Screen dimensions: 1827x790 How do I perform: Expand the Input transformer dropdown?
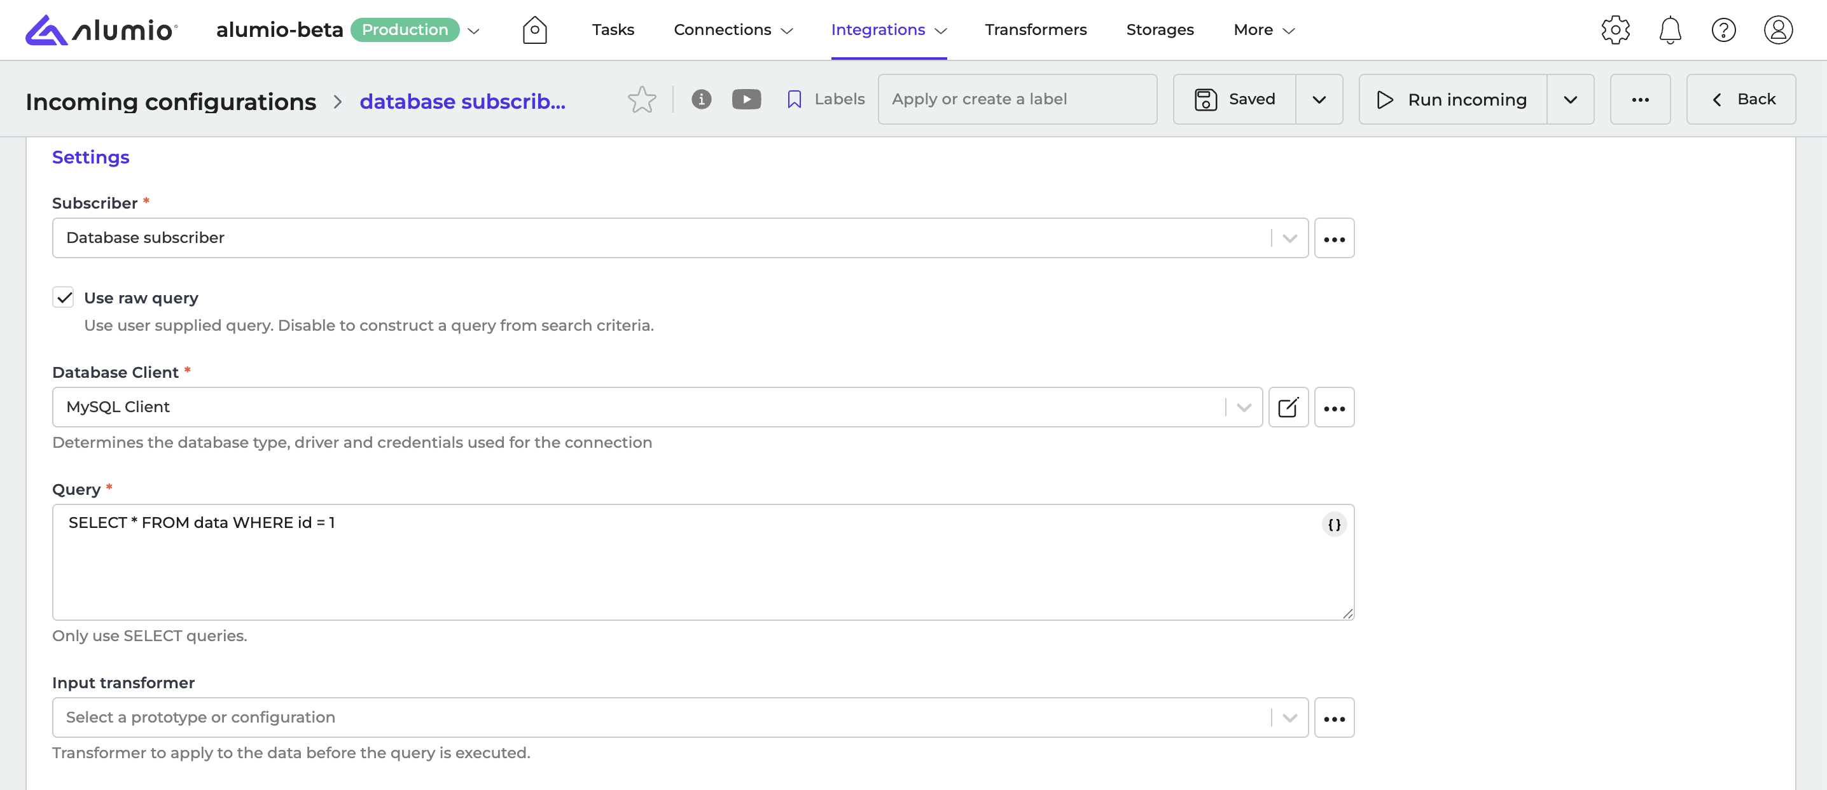[x=1289, y=717]
